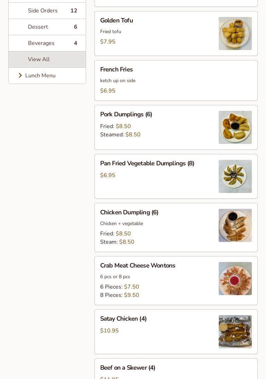Click View All in the sidebar
This screenshot has height=379, width=266.
click(x=39, y=59)
